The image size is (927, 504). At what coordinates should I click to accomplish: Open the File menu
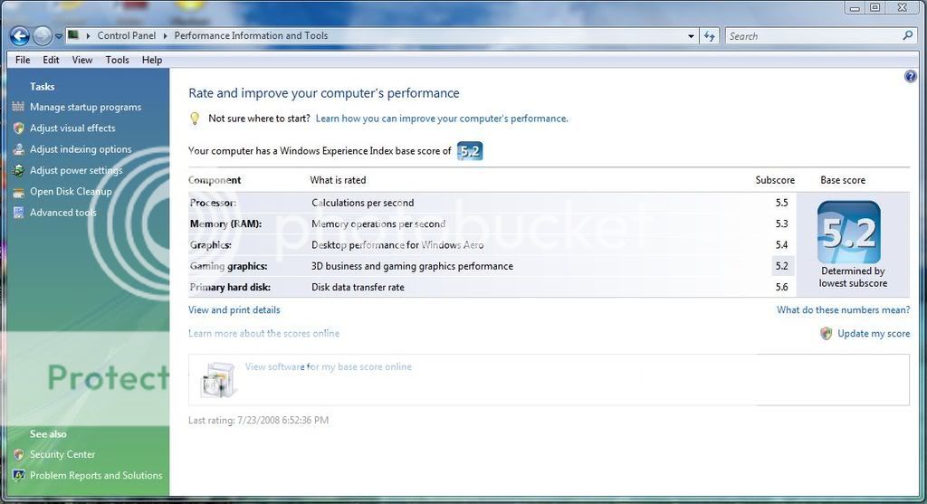(x=23, y=60)
